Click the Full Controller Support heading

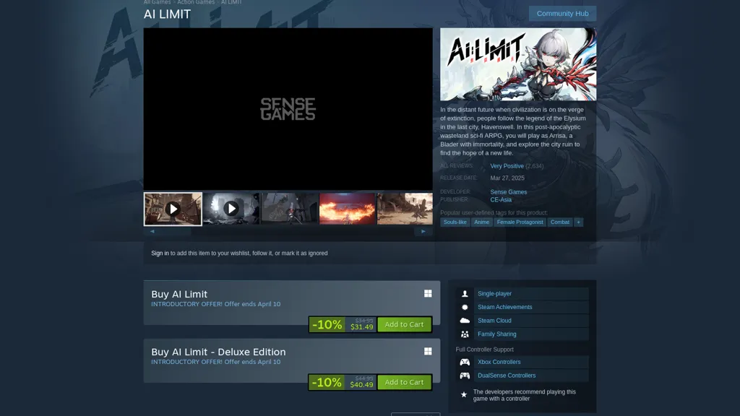[x=484, y=350]
